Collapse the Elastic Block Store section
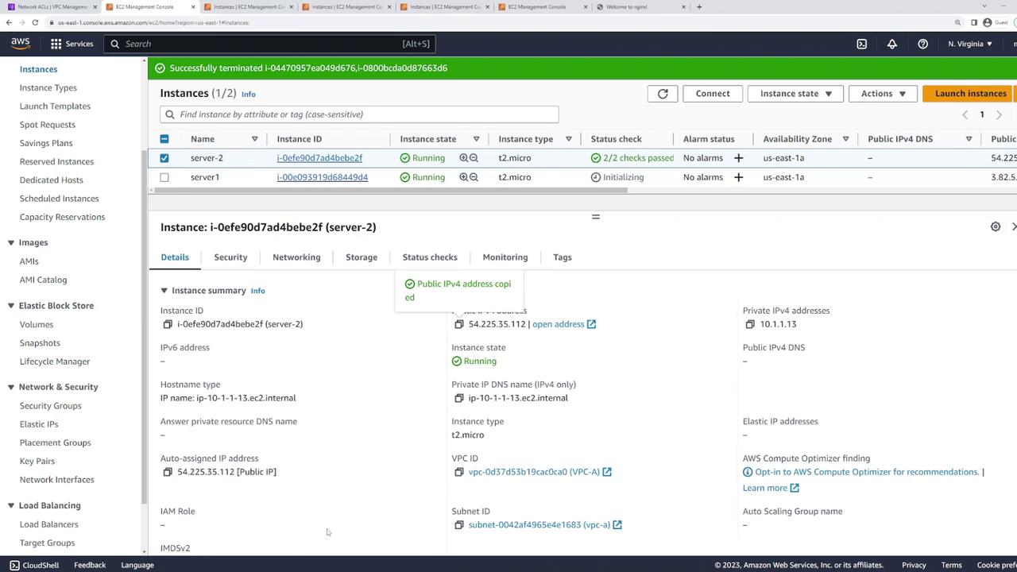This screenshot has height=572, width=1017. click(11, 306)
